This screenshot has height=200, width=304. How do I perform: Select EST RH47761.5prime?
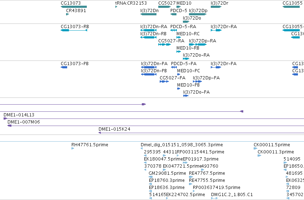(73, 148)
